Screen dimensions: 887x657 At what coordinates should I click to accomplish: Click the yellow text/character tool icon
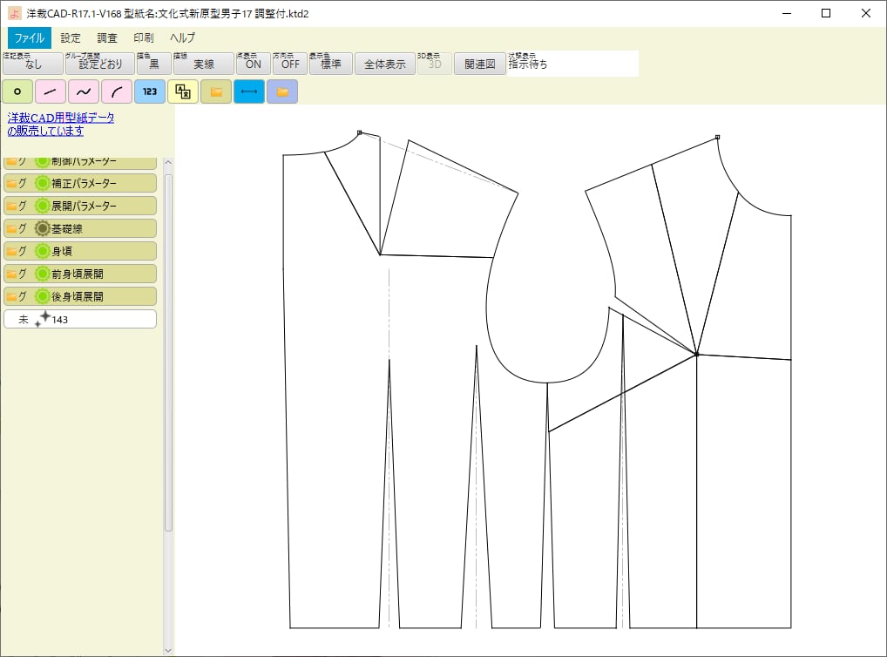pos(183,91)
